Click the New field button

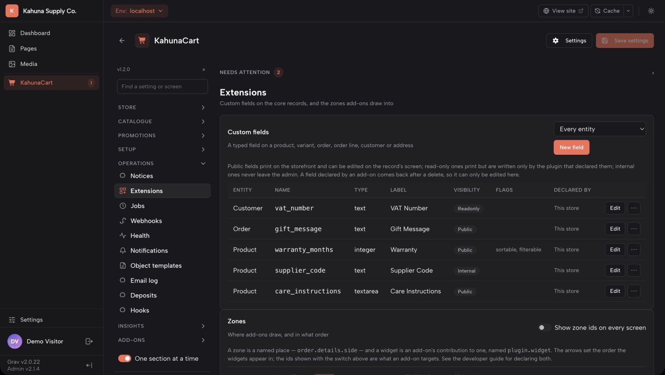tap(571, 148)
